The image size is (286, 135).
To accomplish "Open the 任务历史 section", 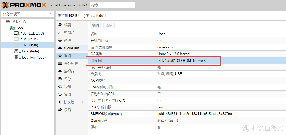I will point(71,64).
